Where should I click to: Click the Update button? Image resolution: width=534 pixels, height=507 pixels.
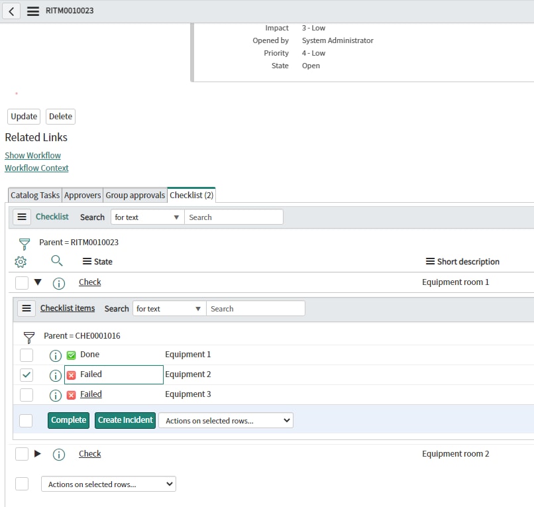coord(24,117)
